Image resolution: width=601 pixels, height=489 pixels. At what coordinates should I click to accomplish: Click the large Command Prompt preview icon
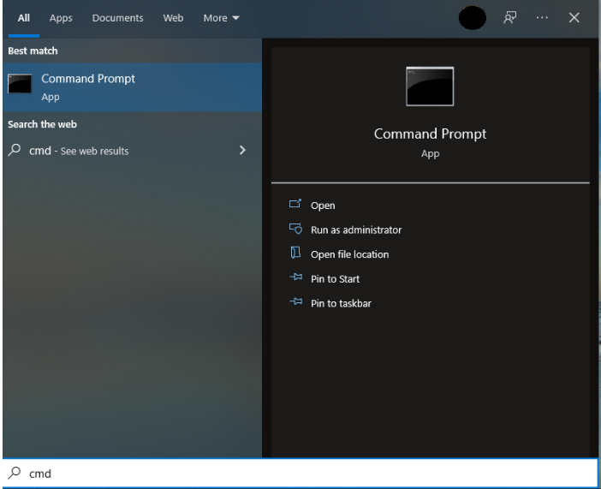pos(430,86)
